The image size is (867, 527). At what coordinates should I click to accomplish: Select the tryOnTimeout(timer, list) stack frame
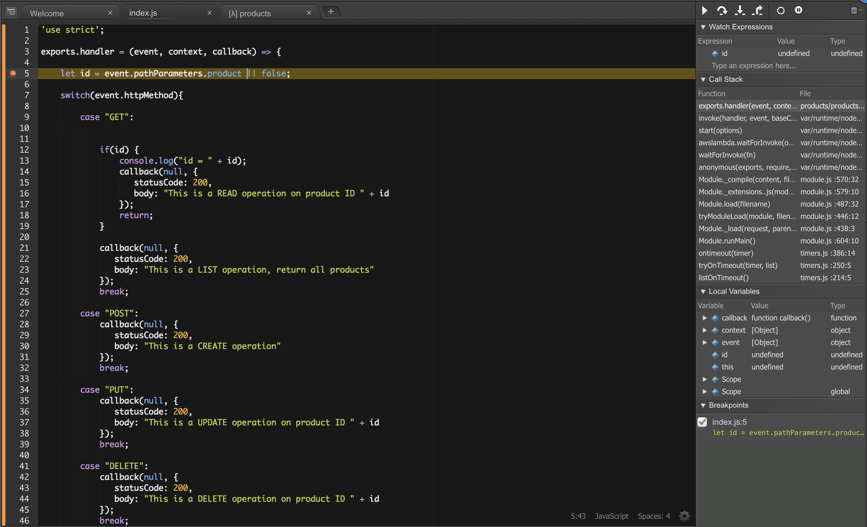781,266
